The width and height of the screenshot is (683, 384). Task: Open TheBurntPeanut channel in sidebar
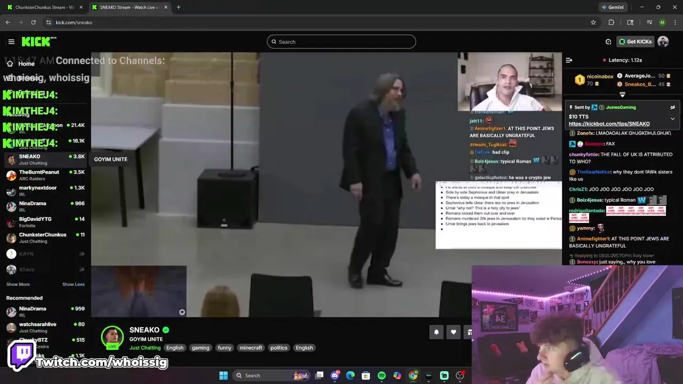click(x=45, y=175)
